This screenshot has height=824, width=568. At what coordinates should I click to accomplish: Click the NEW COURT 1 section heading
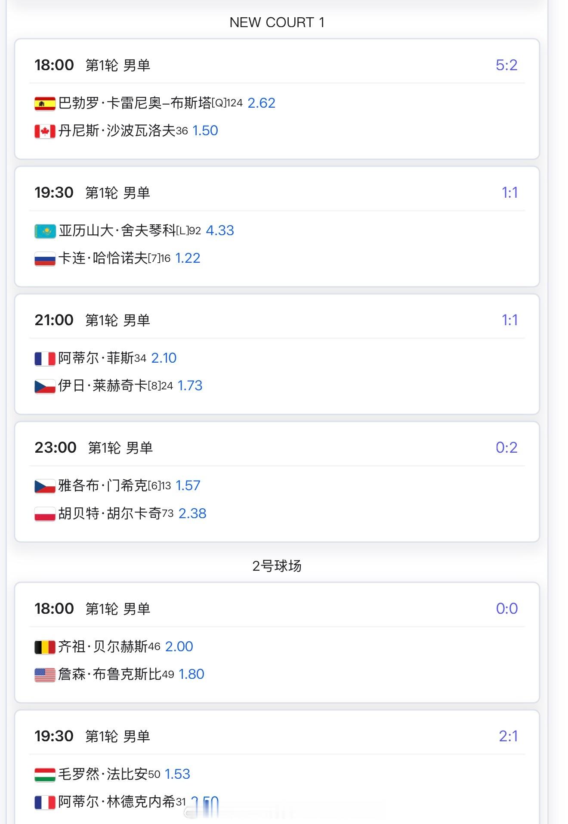pos(277,22)
